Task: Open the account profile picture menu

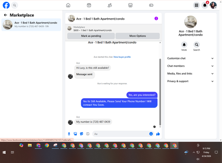Action: click(213, 5)
